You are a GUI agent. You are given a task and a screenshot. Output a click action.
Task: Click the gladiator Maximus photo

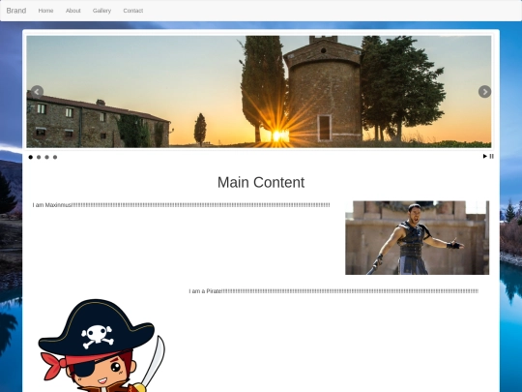(418, 238)
